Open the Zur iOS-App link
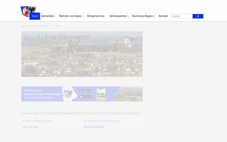The image size is (227, 142). point(31,127)
